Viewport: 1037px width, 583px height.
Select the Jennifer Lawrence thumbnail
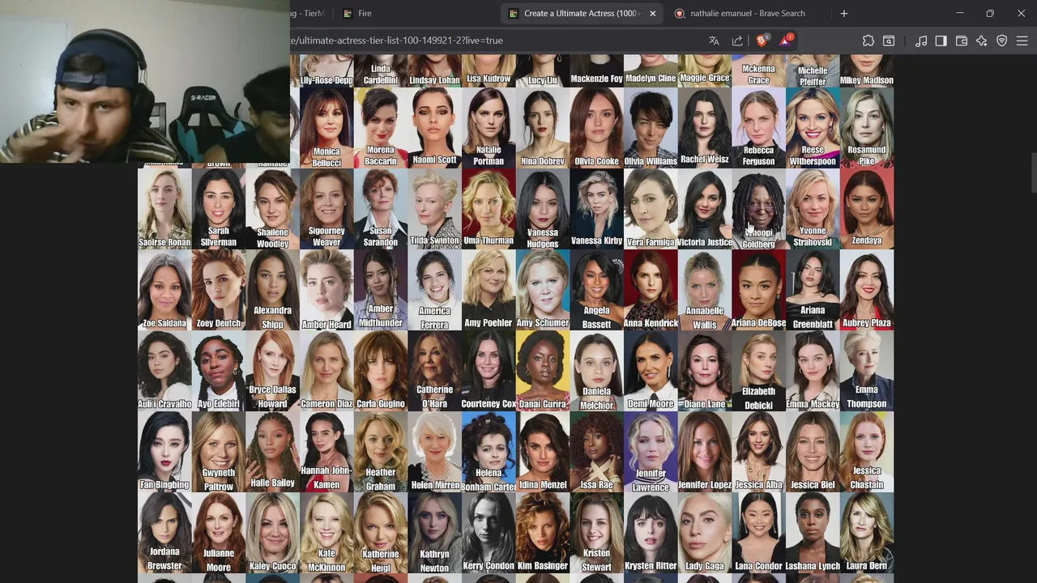click(x=651, y=451)
